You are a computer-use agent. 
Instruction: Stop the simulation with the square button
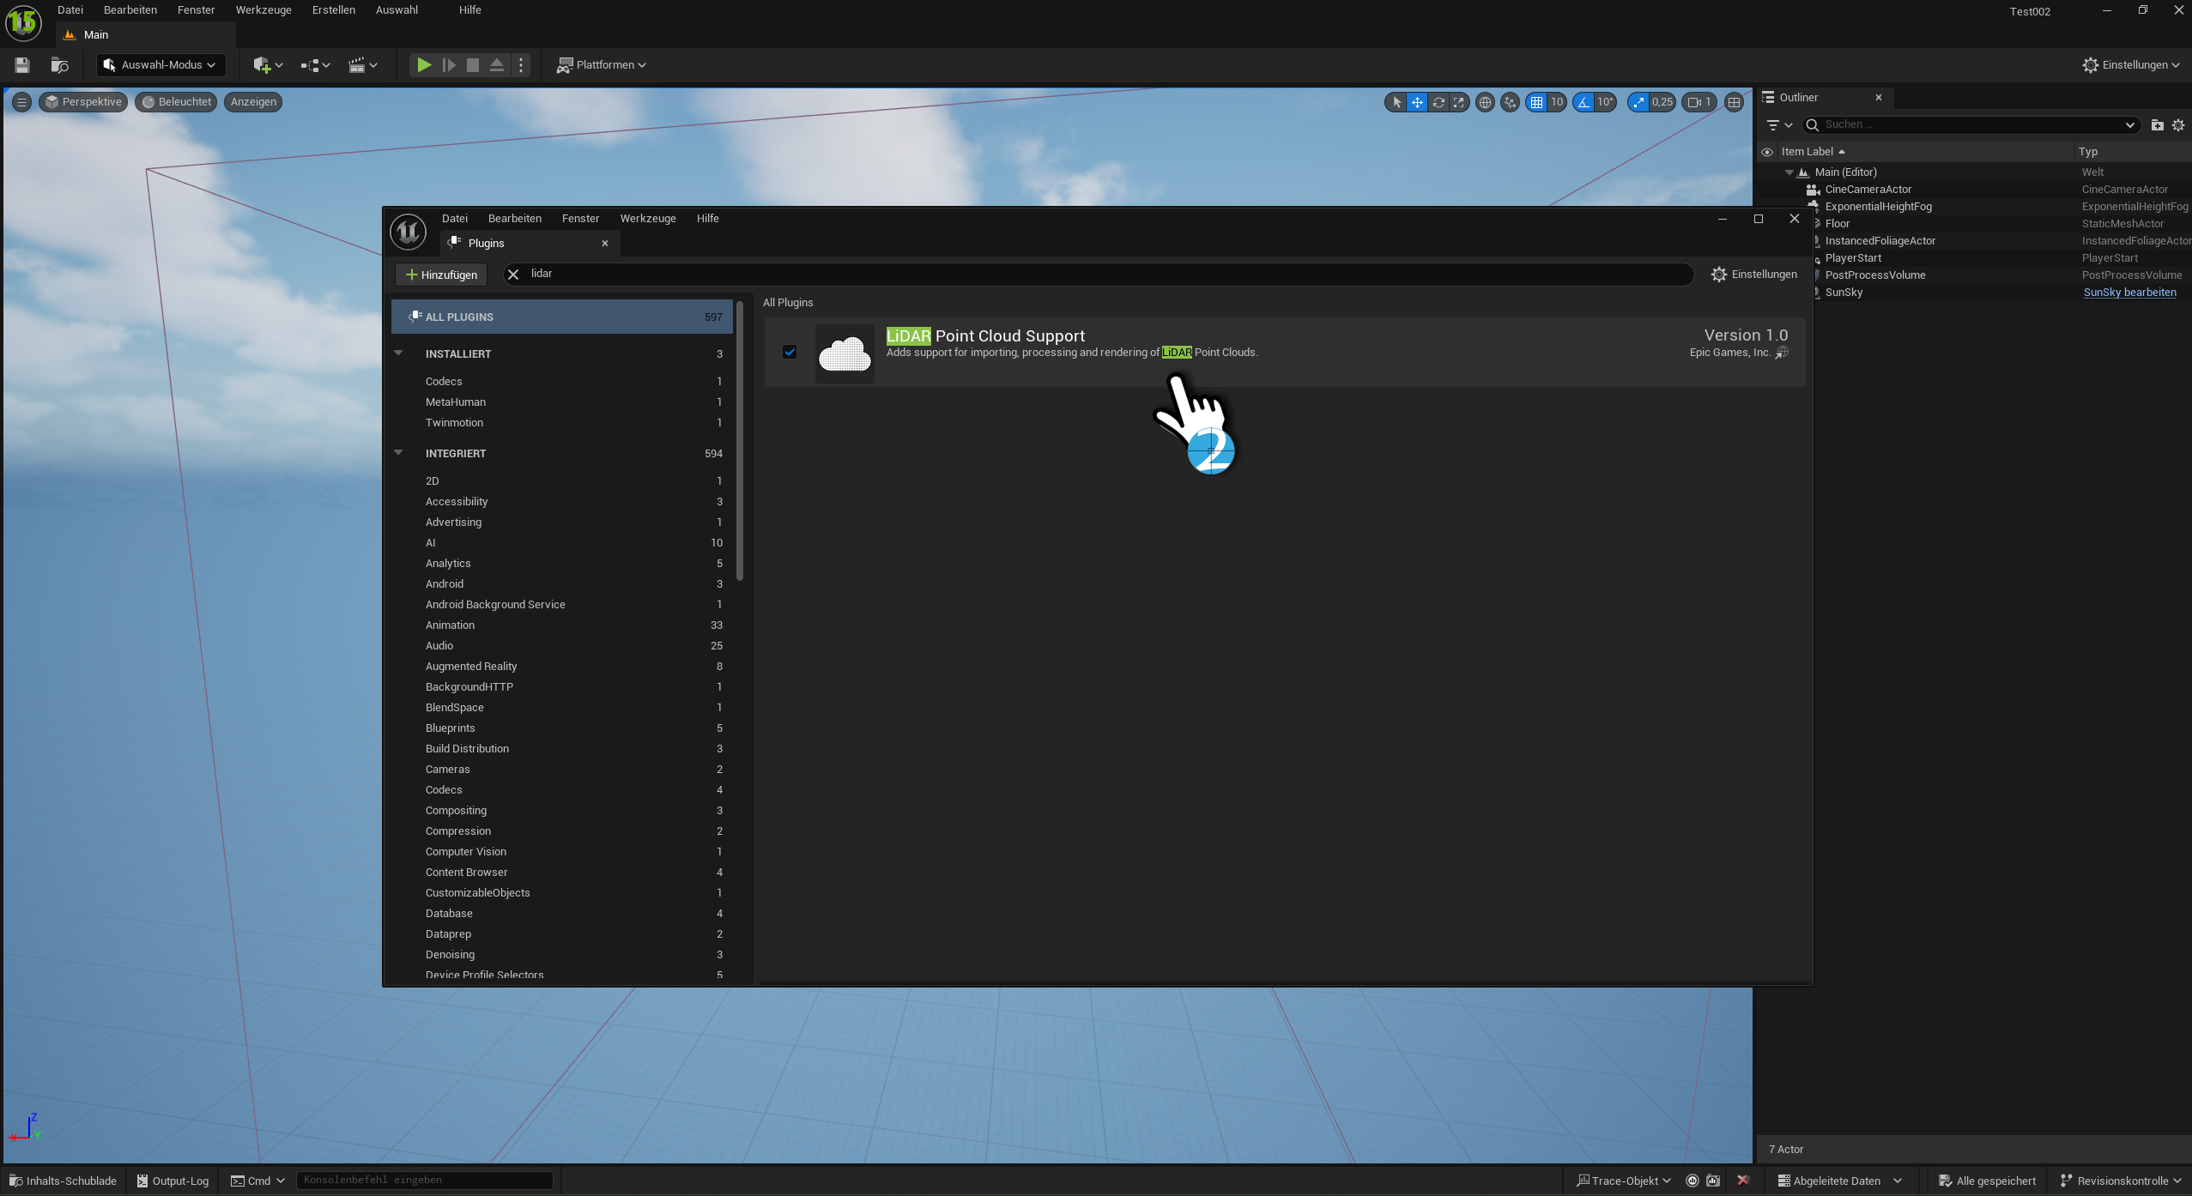coord(473,65)
